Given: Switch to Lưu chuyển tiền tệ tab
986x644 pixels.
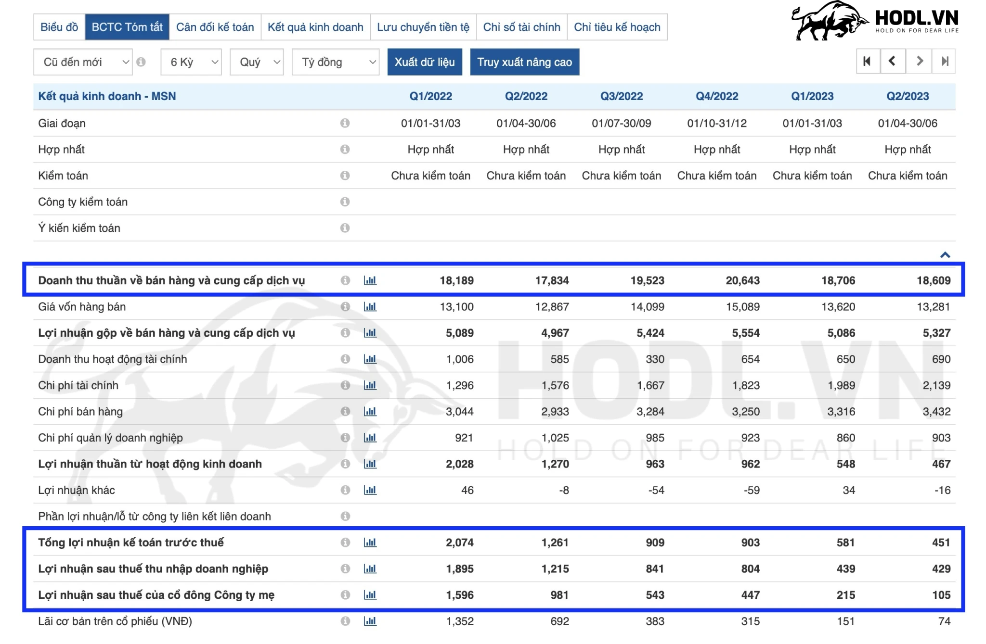Looking at the screenshot, I should pyautogui.click(x=423, y=27).
